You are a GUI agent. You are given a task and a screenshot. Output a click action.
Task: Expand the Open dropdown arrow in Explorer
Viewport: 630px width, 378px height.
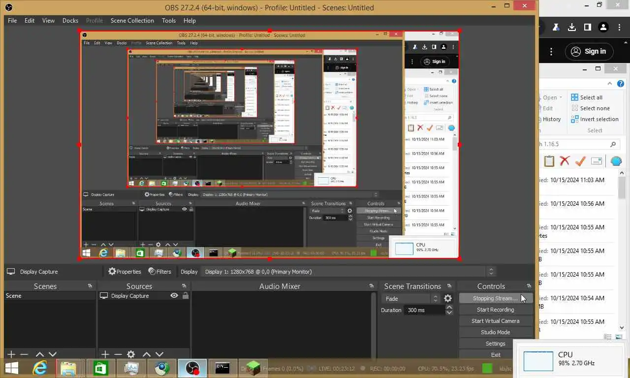coord(561,97)
